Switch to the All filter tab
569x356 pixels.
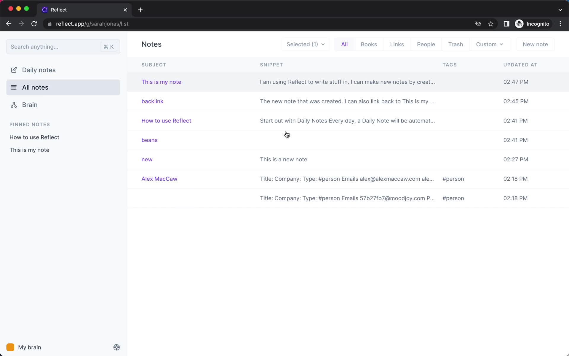[344, 44]
